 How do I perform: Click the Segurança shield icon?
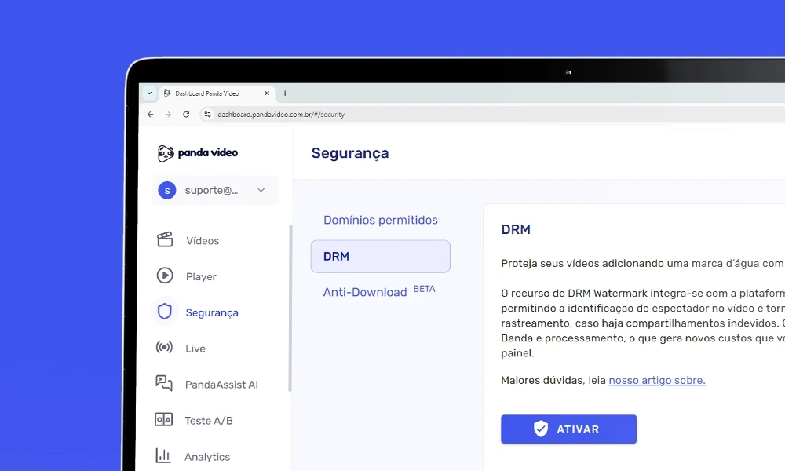point(165,312)
